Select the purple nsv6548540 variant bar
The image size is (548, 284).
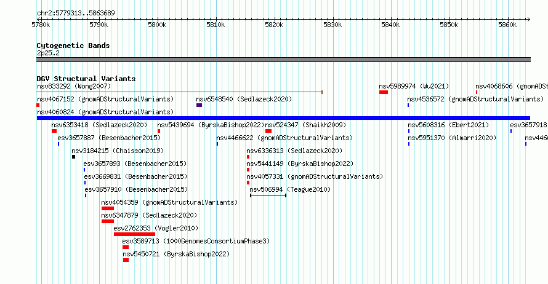199,105
